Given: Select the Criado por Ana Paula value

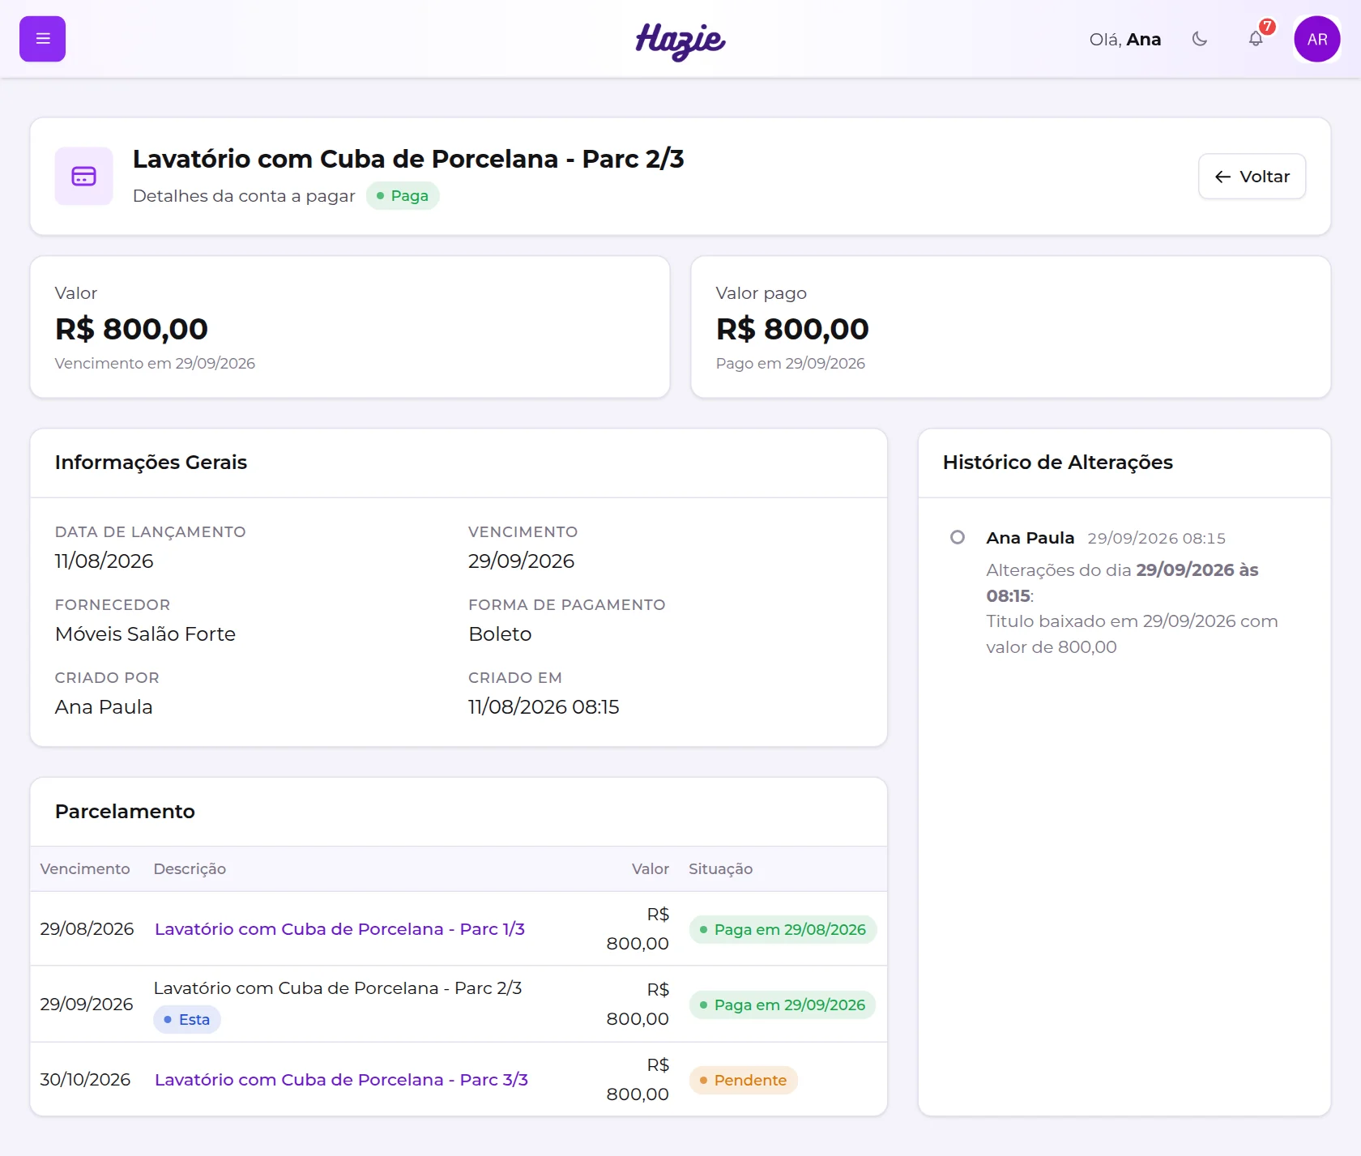Looking at the screenshot, I should click(x=104, y=707).
